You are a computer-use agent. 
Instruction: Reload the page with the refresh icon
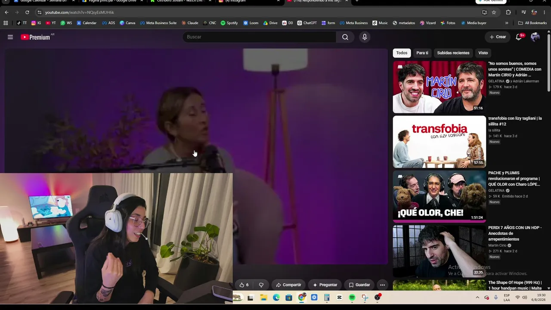point(27,12)
